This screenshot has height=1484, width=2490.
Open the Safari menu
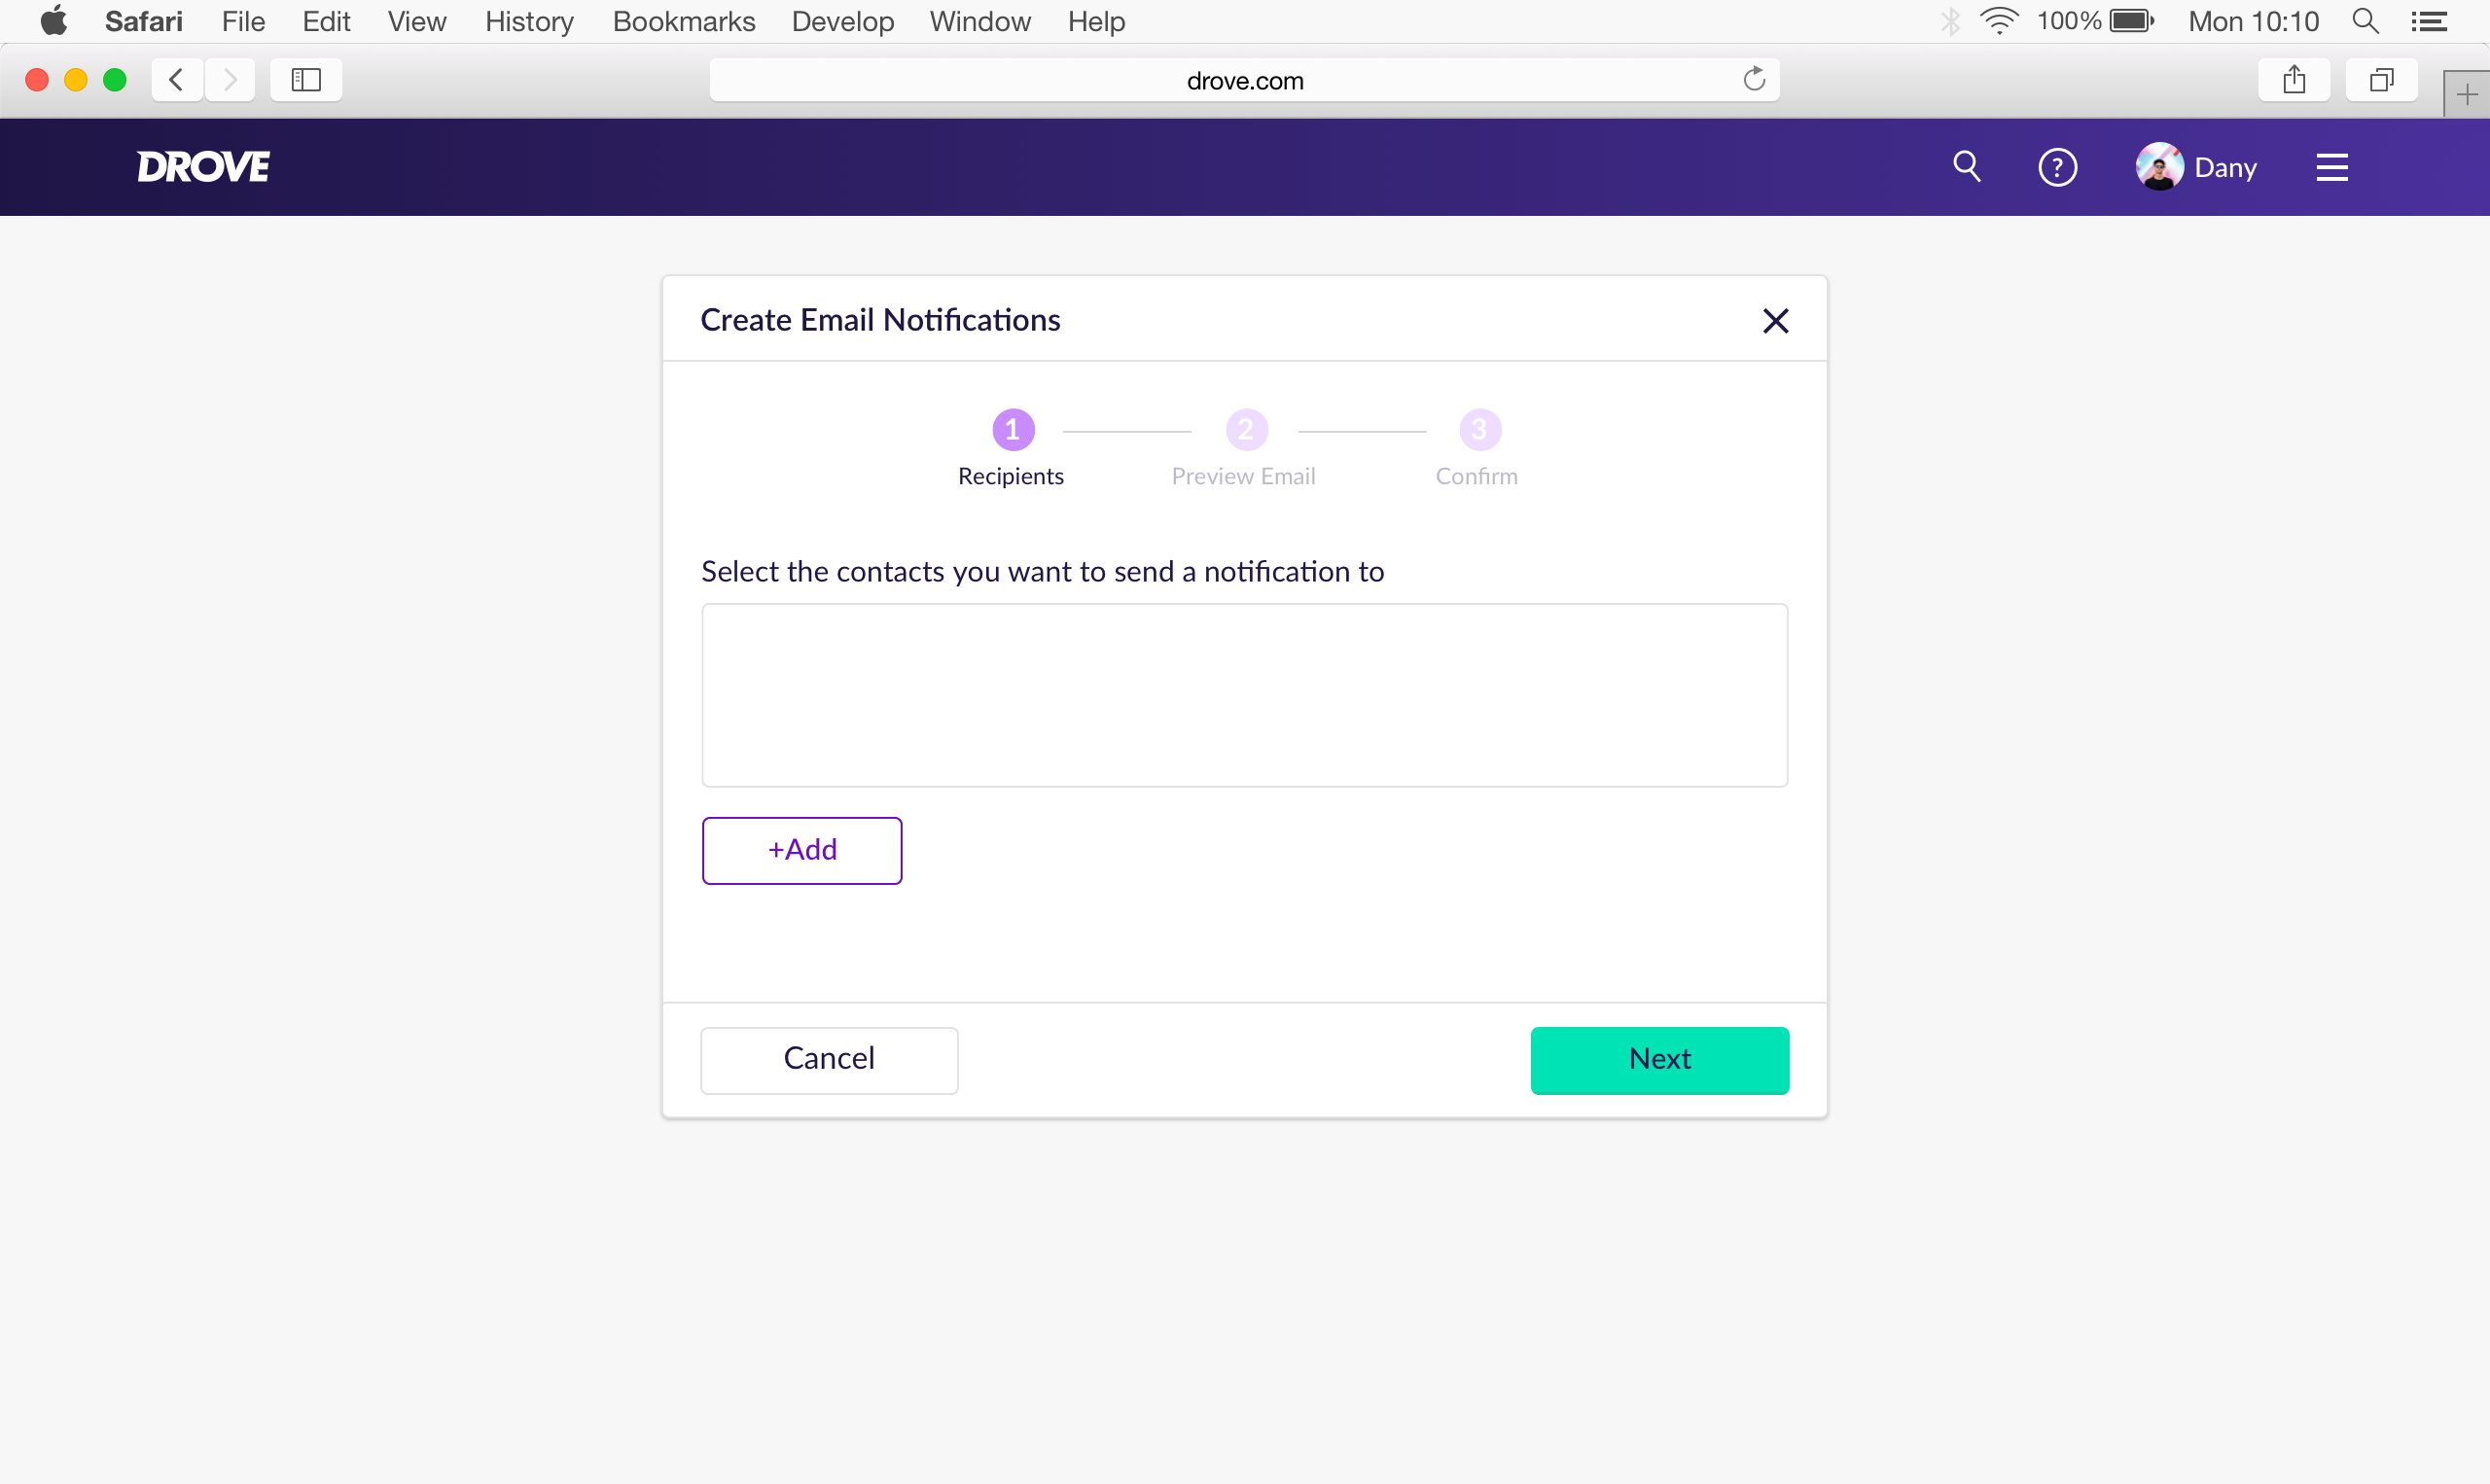click(144, 21)
